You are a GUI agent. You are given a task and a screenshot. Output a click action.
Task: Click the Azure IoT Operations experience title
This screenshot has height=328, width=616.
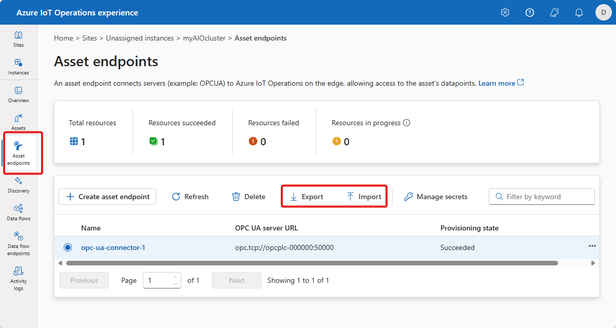(77, 12)
